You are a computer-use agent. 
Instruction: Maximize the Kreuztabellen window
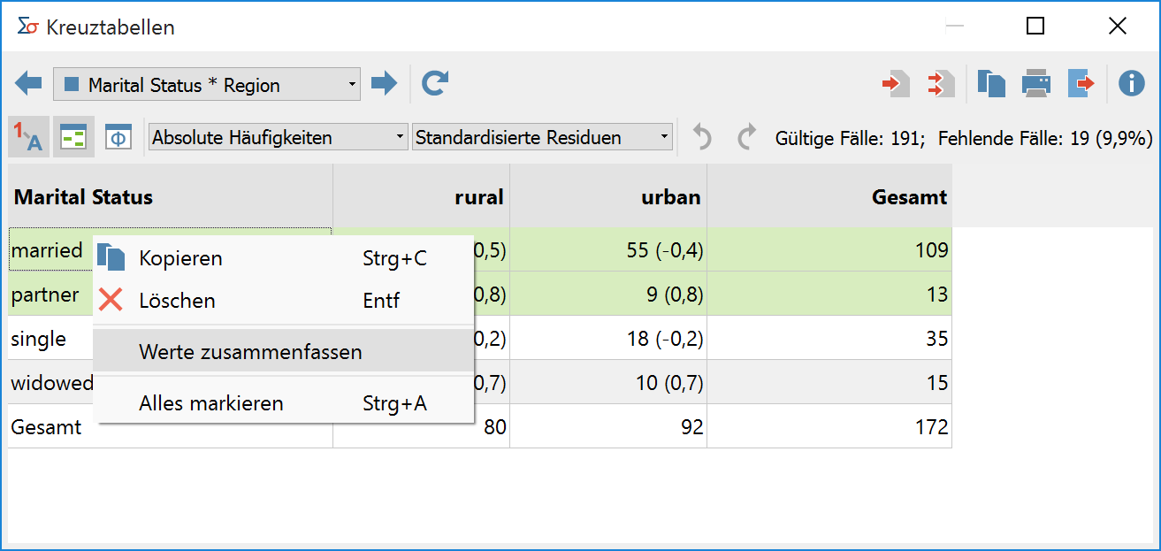tap(1035, 27)
